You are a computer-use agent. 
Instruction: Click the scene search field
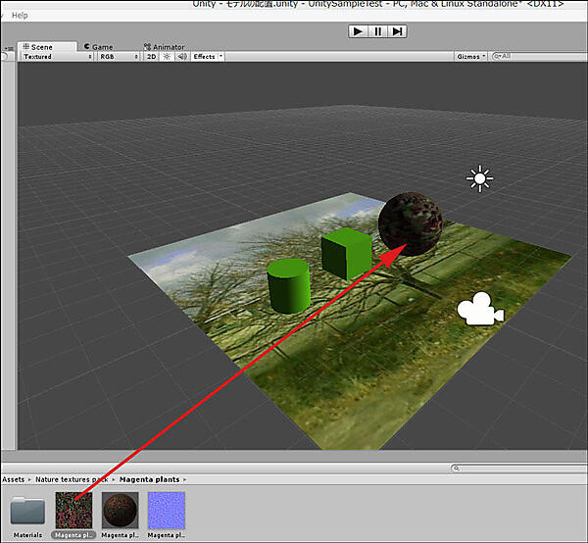point(534,57)
